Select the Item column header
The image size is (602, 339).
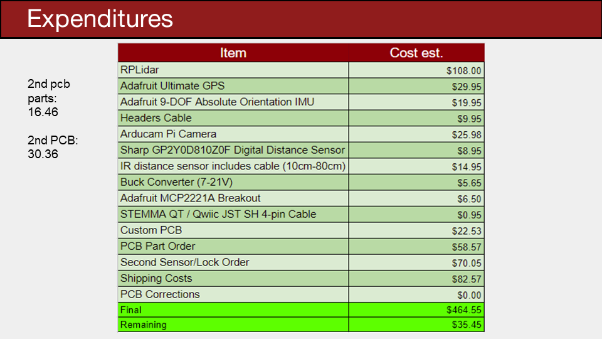tap(233, 53)
